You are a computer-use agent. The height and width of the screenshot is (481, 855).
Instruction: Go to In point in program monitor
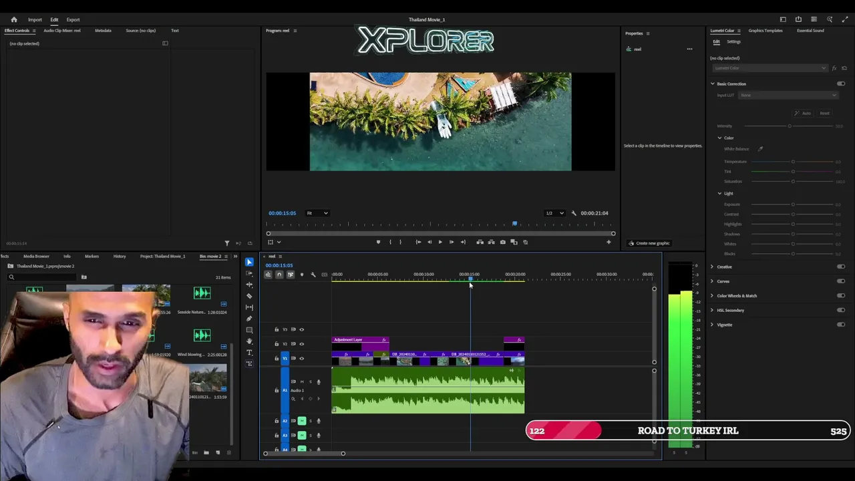pyautogui.click(x=418, y=243)
